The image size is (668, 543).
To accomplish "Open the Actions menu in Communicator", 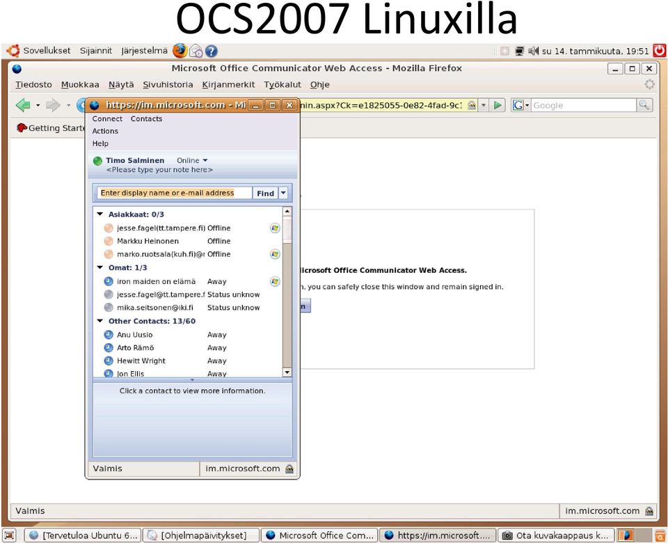I will pyautogui.click(x=105, y=132).
